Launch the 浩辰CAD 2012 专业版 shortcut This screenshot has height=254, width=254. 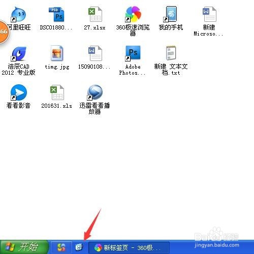pyautogui.click(x=18, y=54)
